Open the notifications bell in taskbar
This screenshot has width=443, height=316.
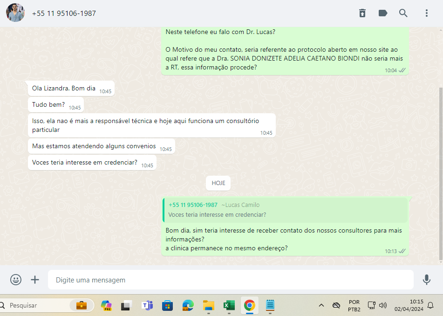430,305
